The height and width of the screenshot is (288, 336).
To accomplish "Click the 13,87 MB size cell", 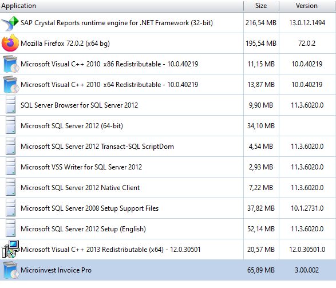I will [x=261, y=84].
